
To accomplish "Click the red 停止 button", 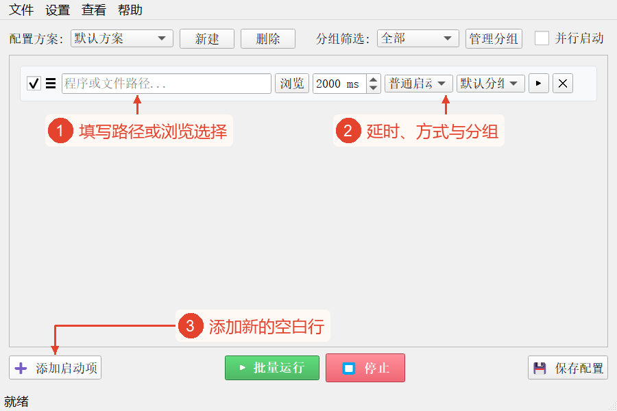I will [x=365, y=368].
